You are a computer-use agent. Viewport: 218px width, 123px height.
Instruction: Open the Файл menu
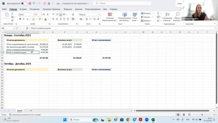[4, 9]
